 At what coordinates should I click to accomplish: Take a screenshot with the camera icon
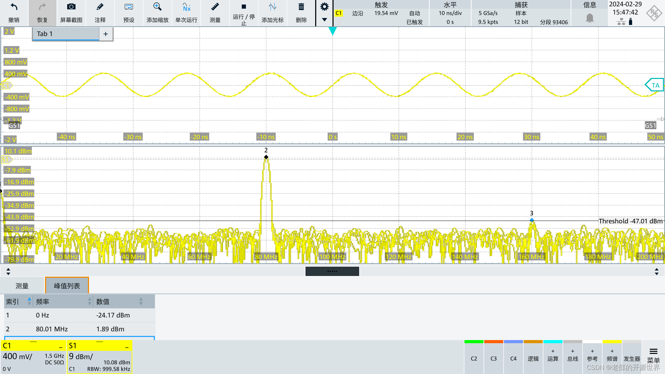tap(71, 7)
